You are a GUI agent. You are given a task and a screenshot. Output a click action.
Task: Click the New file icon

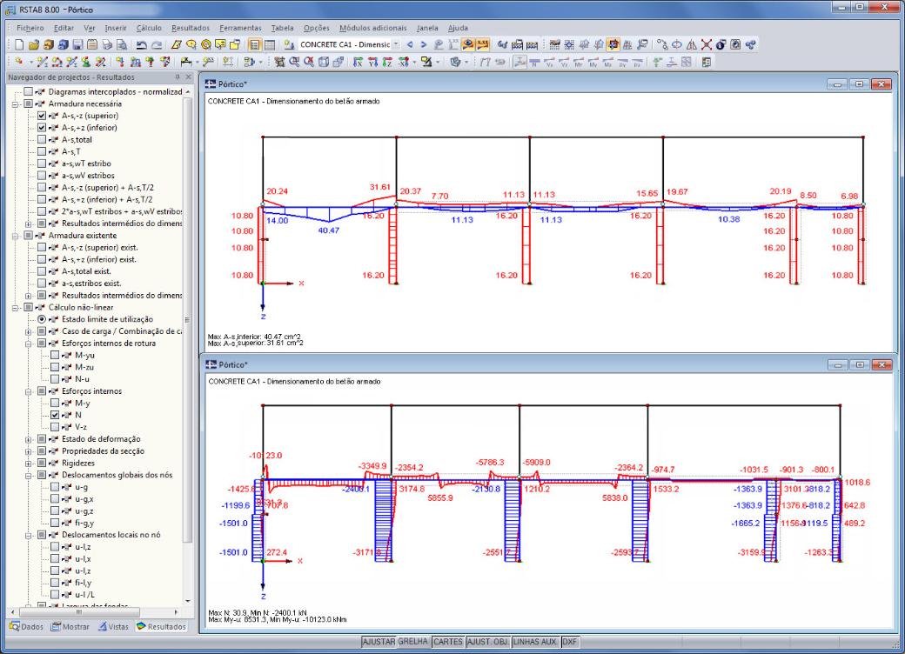tap(20, 44)
